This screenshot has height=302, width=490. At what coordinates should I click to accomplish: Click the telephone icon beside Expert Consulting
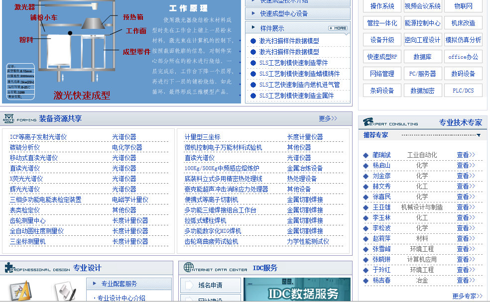pyautogui.click(x=368, y=122)
